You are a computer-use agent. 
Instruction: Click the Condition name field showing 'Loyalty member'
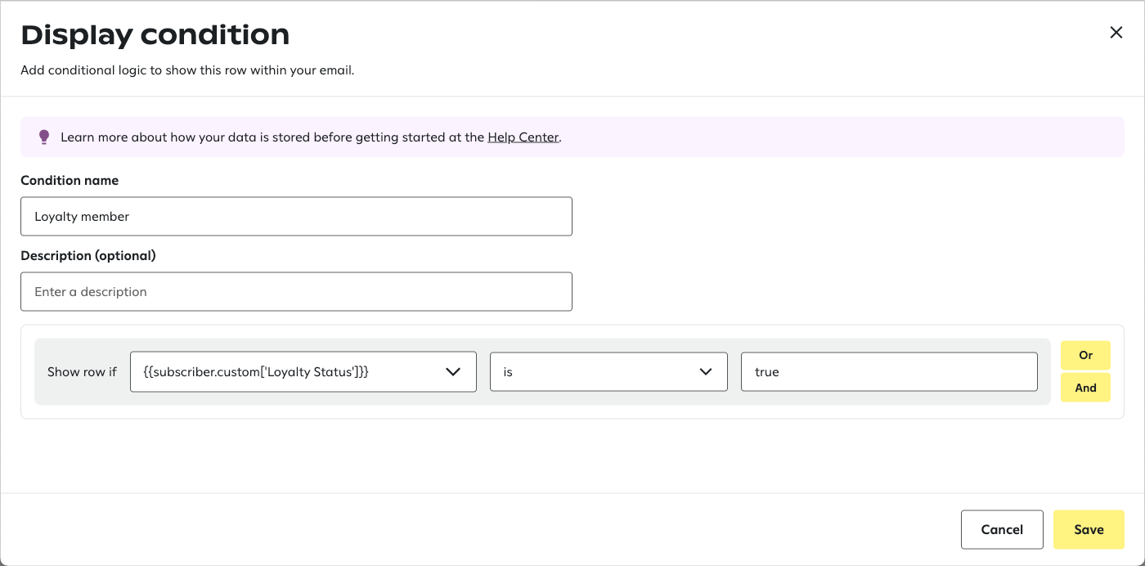point(296,216)
